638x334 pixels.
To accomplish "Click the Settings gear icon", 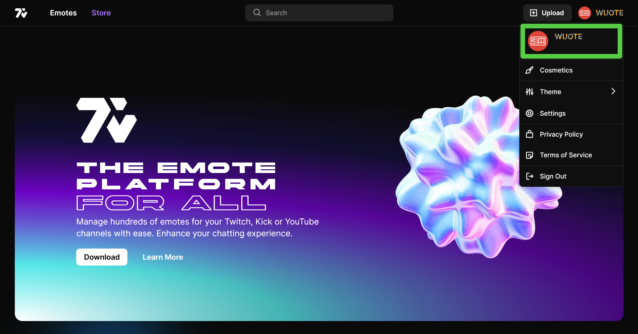I will (x=529, y=113).
